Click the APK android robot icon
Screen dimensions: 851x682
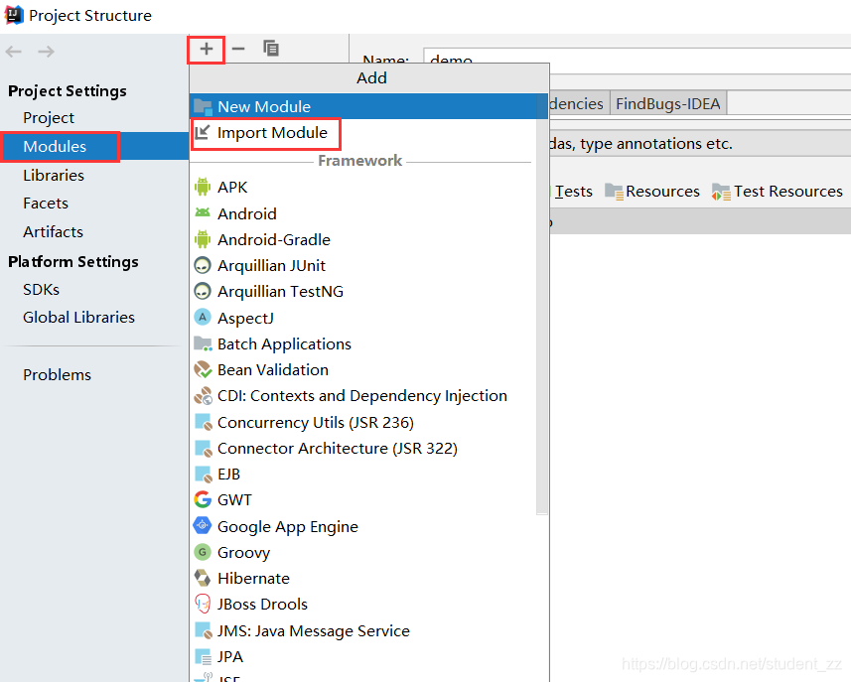pyautogui.click(x=203, y=187)
